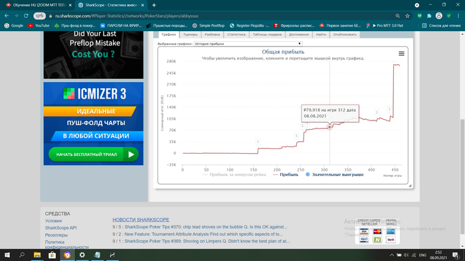Click the browser forward arrow
465x261 pixels.
(17, 16)
